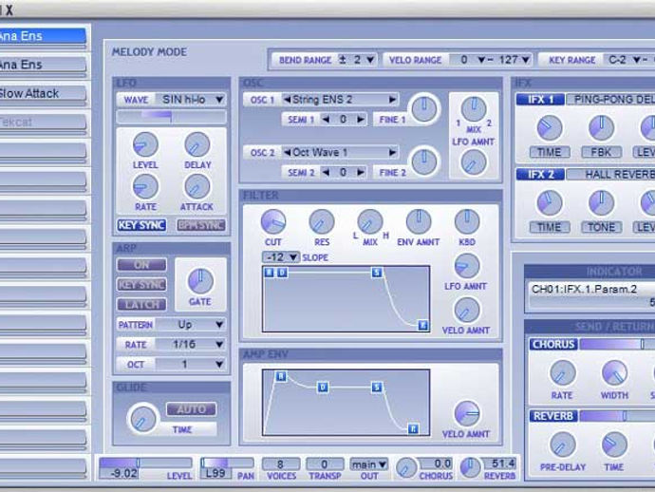Turn the filter KBD knob
Screen dimensions: 655x492
467,221
